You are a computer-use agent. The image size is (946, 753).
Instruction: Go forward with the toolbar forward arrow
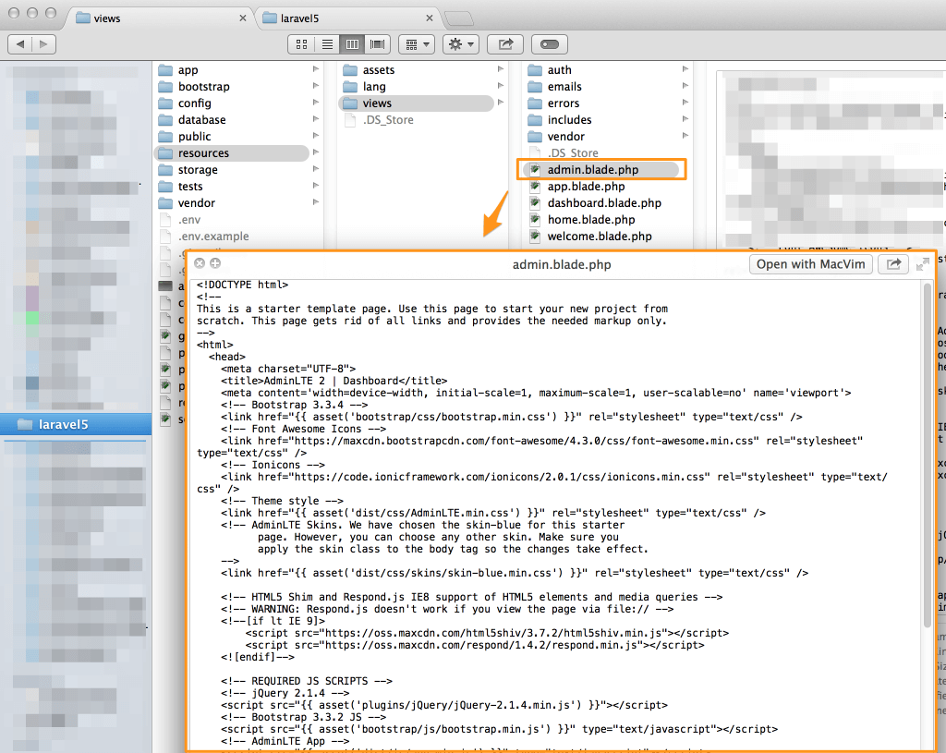point(43,44)
